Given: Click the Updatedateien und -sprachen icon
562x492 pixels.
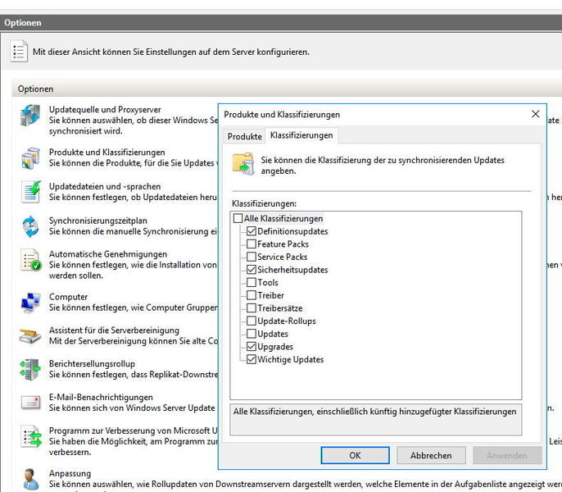Looking at the screenshot, I should [31, 192].
